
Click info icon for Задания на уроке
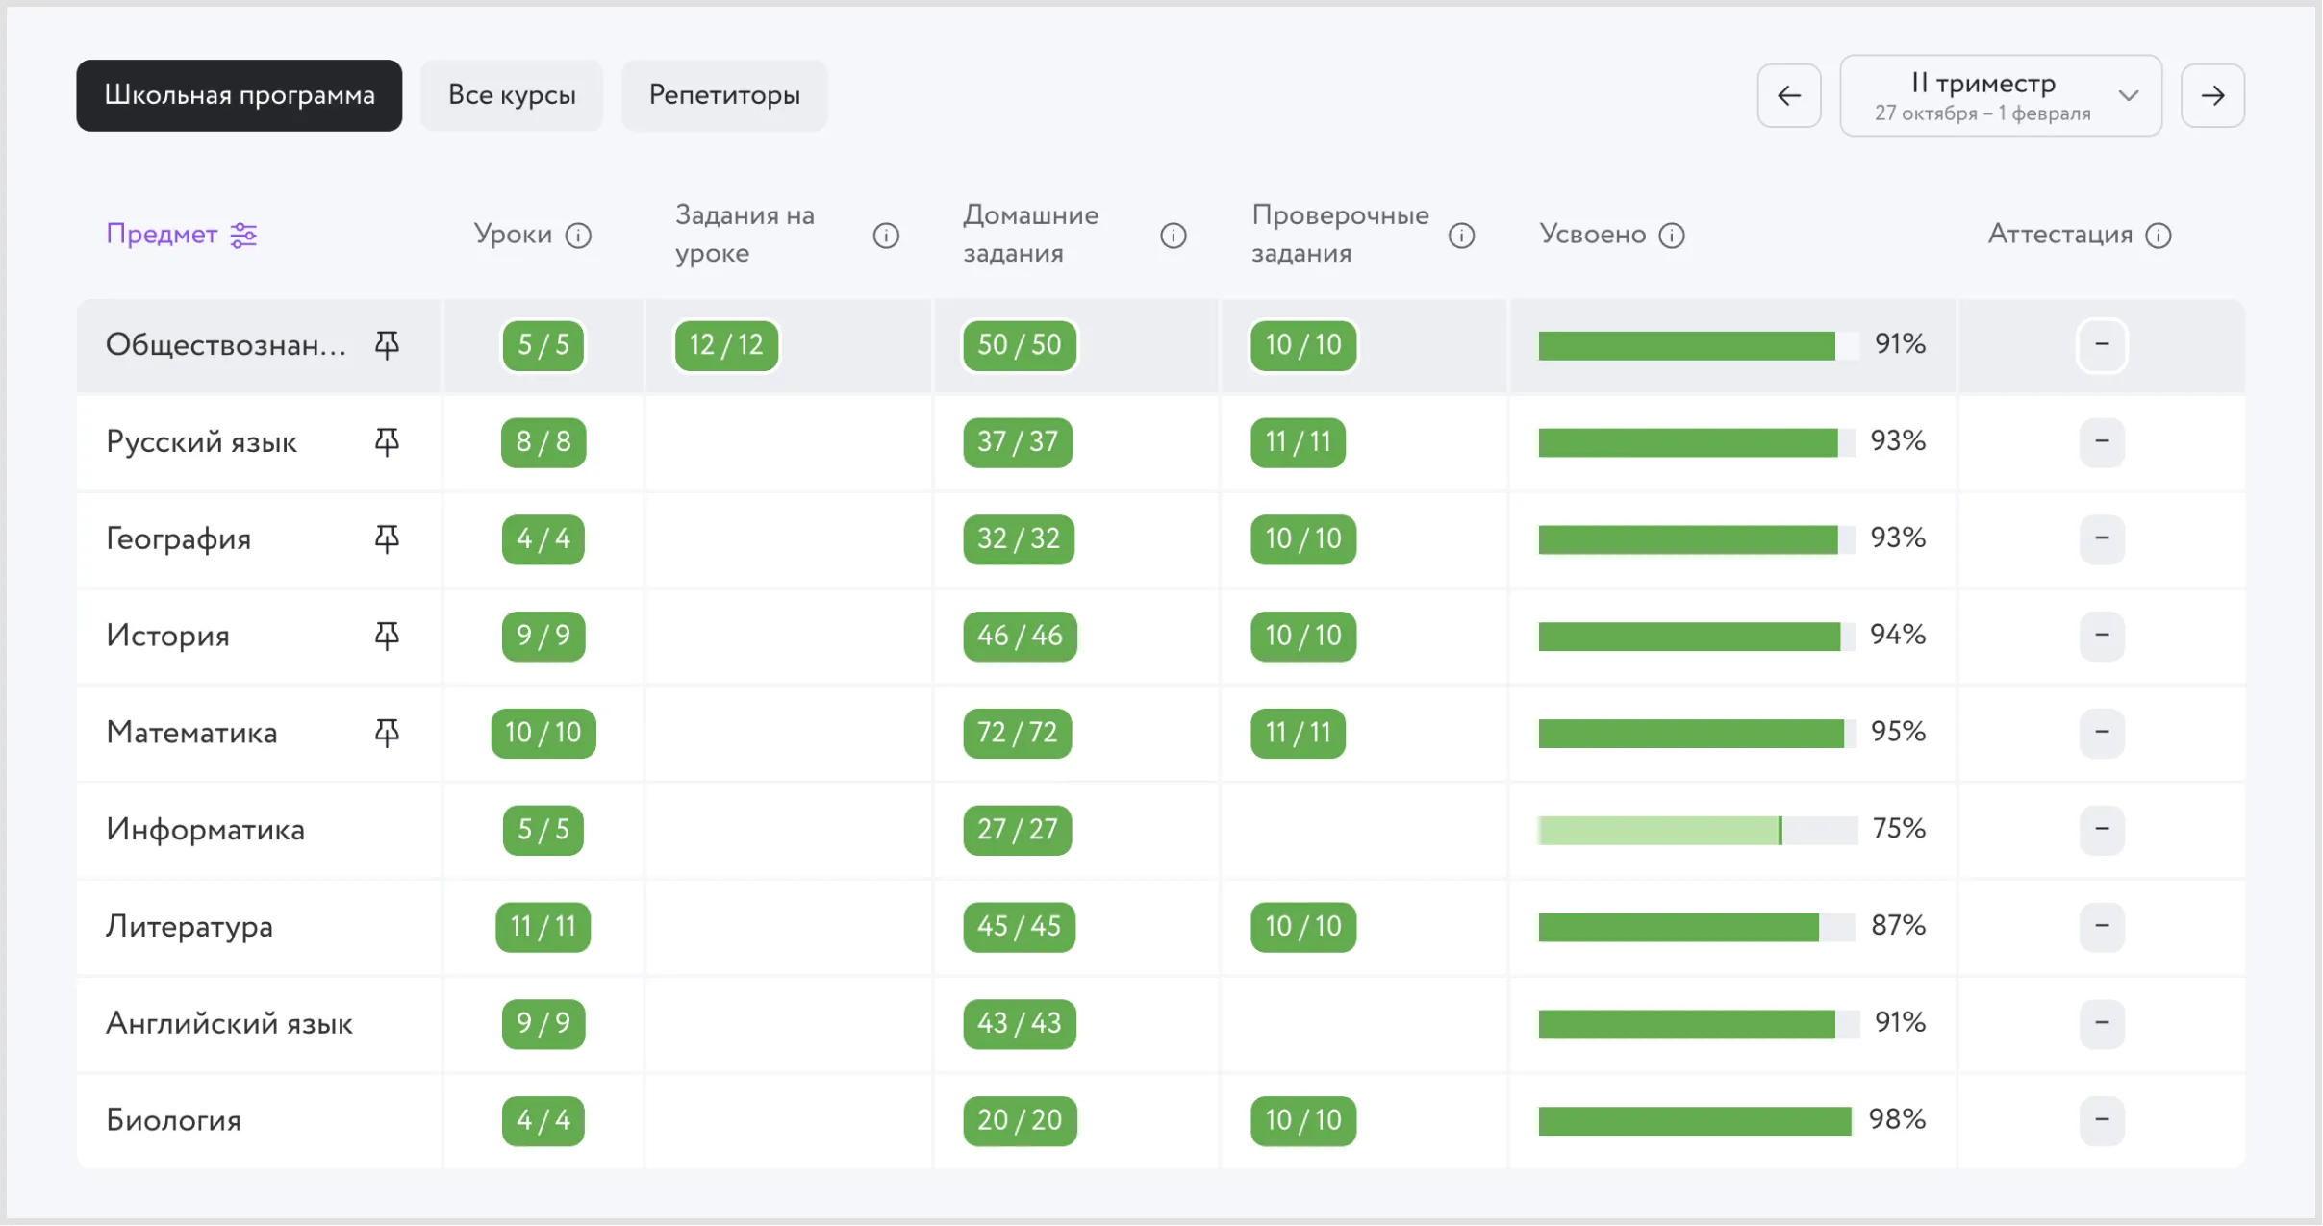[x=885, y=235]
